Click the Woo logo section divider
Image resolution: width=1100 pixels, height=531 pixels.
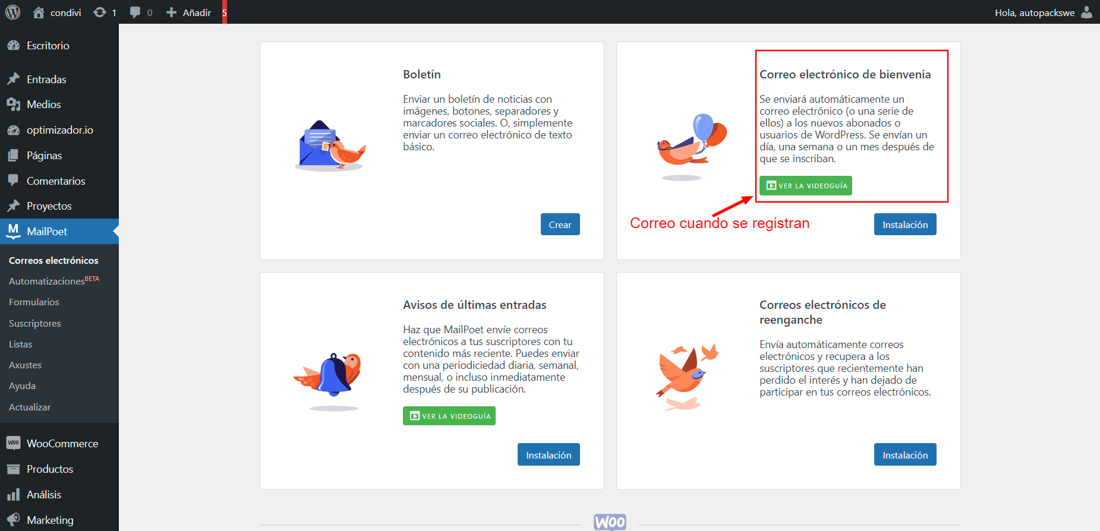610,522
